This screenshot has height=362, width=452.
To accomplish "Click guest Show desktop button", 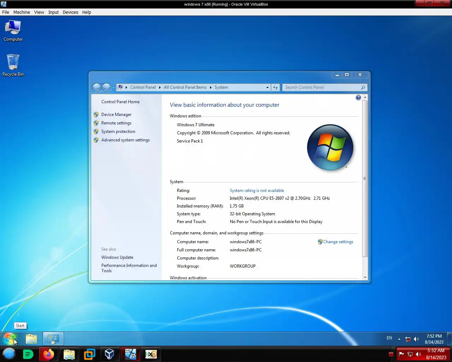I will [449, 339].
